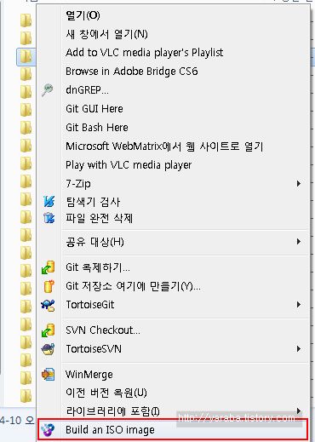
Task: Click the Git clone arrow icon
Action: 48,267
